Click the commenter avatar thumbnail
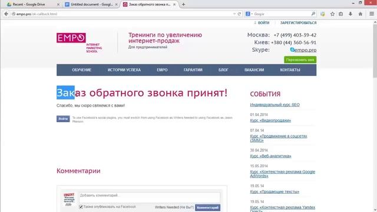This screenshot has height=212, width=377. coord(69,199)
